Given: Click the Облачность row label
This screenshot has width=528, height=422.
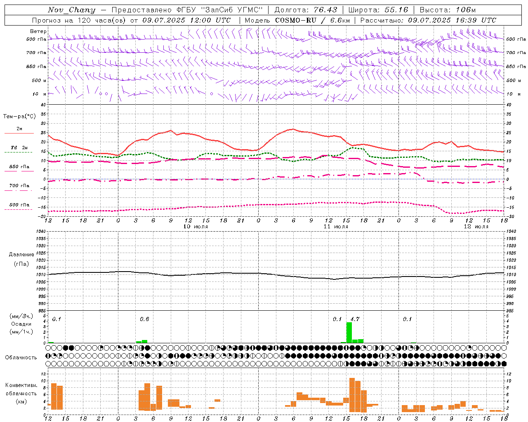Looking at the screenshot, I should click(x=21, y=357).
